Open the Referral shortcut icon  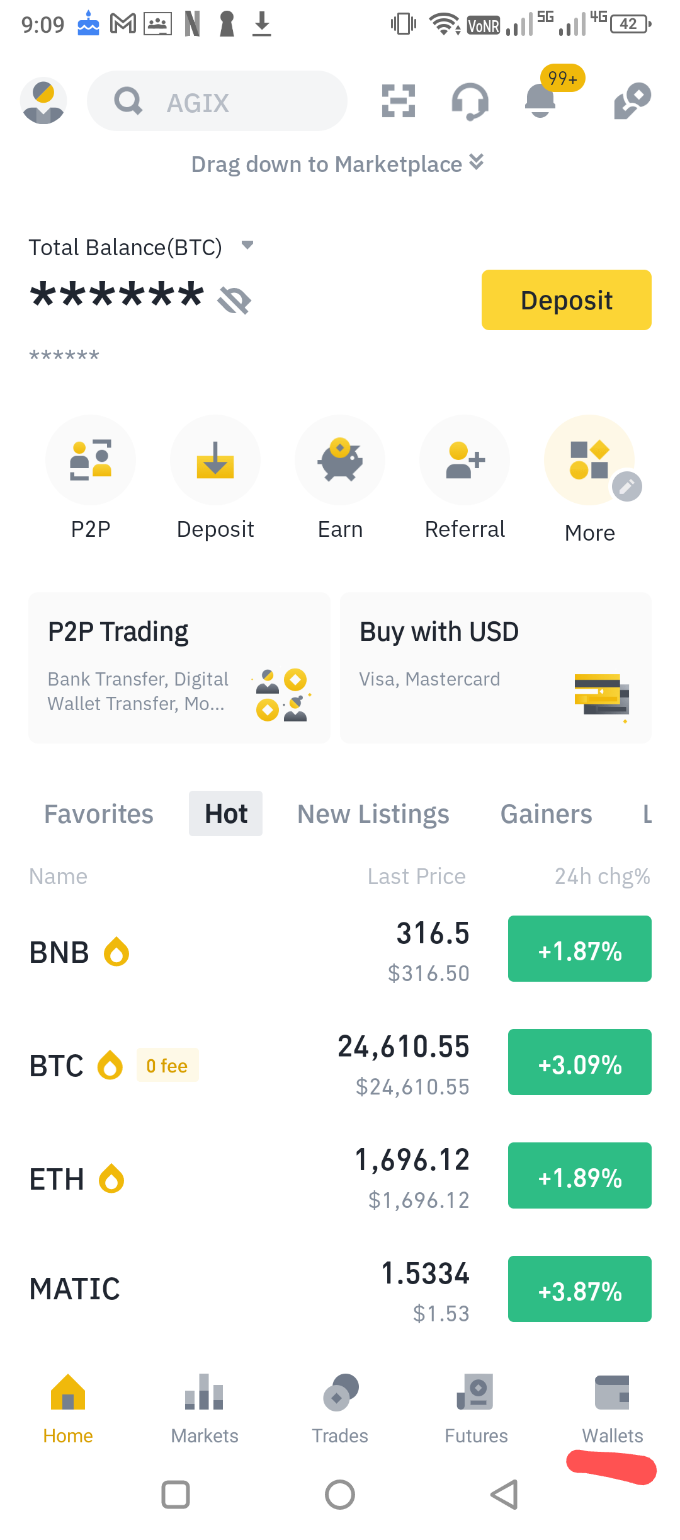pos(465,460)
